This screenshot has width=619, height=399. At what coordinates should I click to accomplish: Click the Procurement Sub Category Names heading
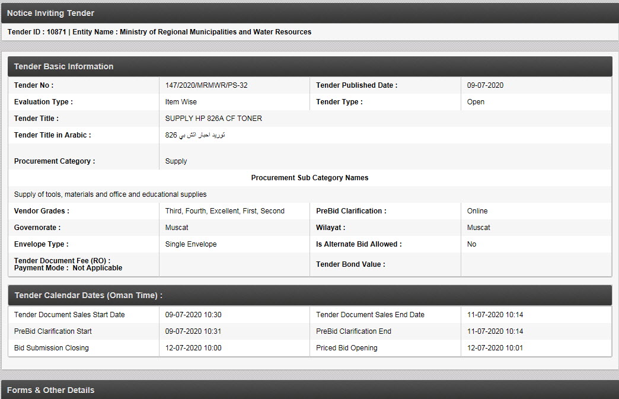tap(309, 178)
